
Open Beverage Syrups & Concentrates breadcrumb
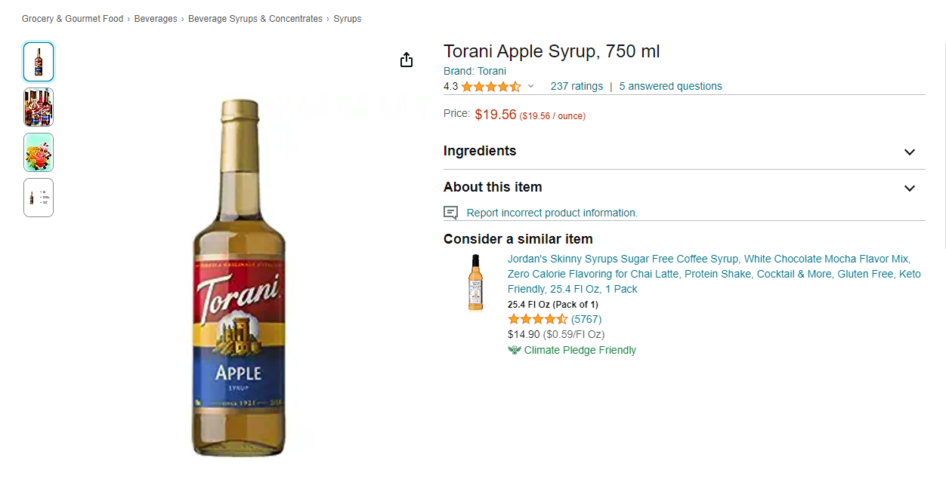[x=255, y=19]
